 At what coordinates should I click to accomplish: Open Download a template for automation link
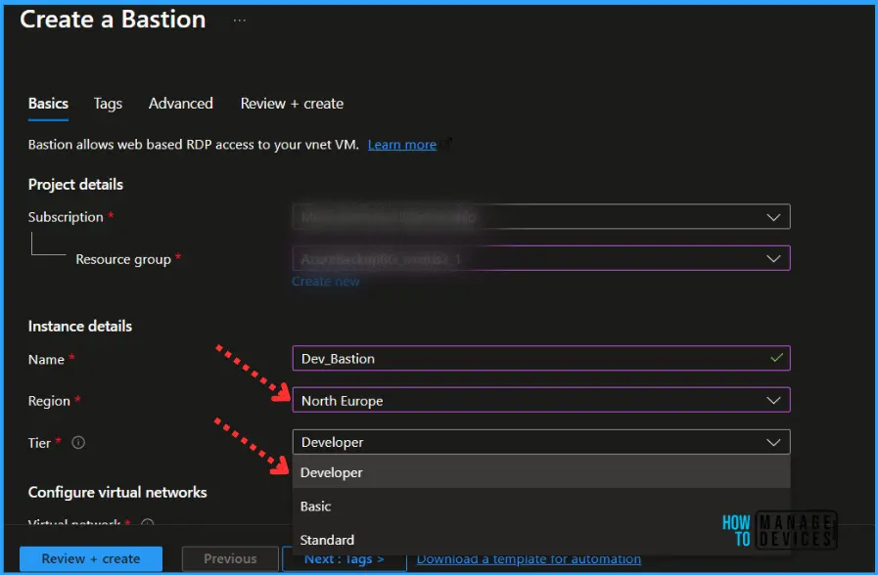tap(529, 558)
